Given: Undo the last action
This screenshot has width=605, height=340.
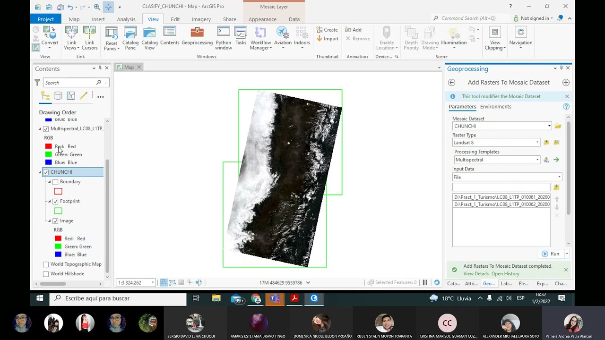Looking at the screenshot, I should [70, 7].
